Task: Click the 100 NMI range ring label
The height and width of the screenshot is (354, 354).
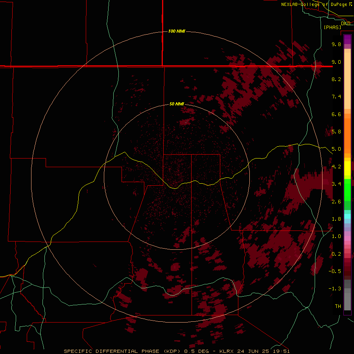Action: (177, 31)
